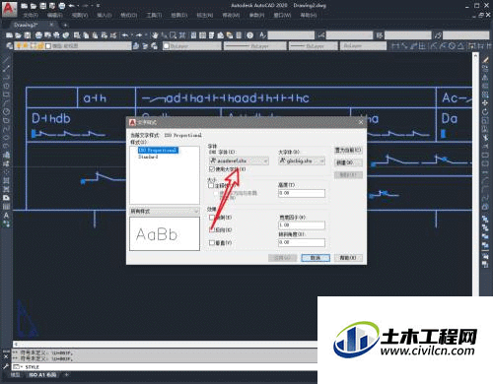This screenshot has width=493, height=384.
Task: Open the ByLayer linetype dropdown
Action: [255, 46]
